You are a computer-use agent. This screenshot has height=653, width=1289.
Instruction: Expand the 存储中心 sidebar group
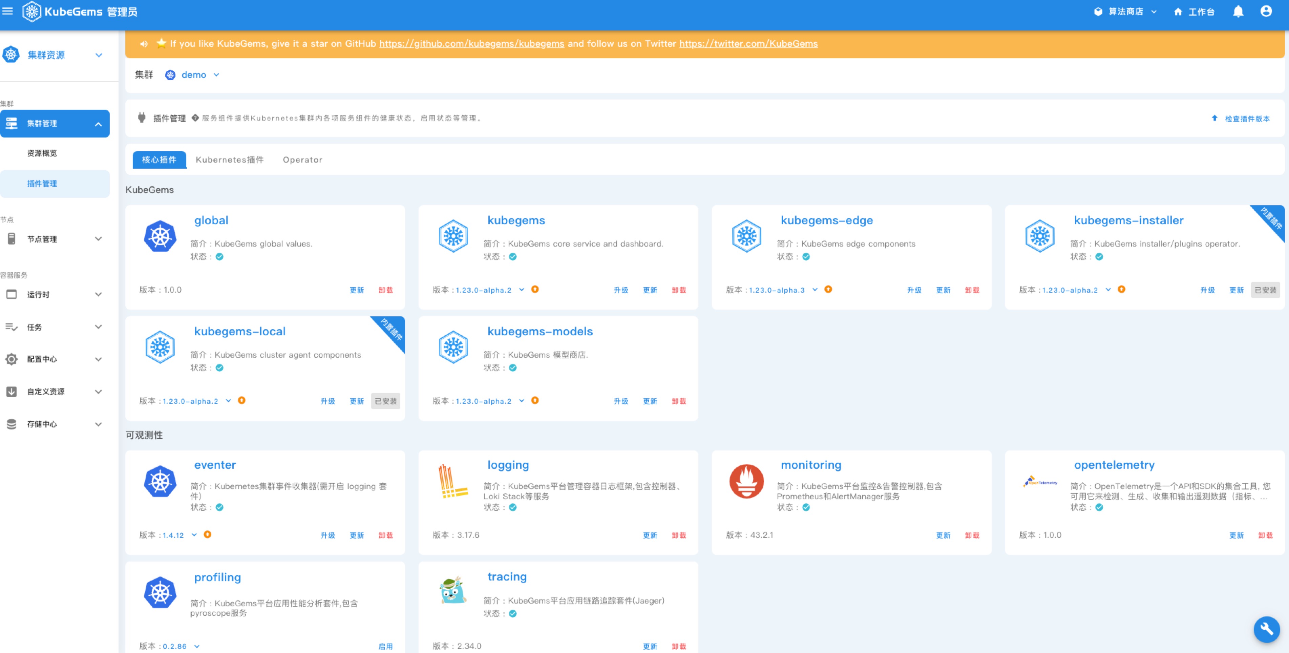(x=55, y=424)
